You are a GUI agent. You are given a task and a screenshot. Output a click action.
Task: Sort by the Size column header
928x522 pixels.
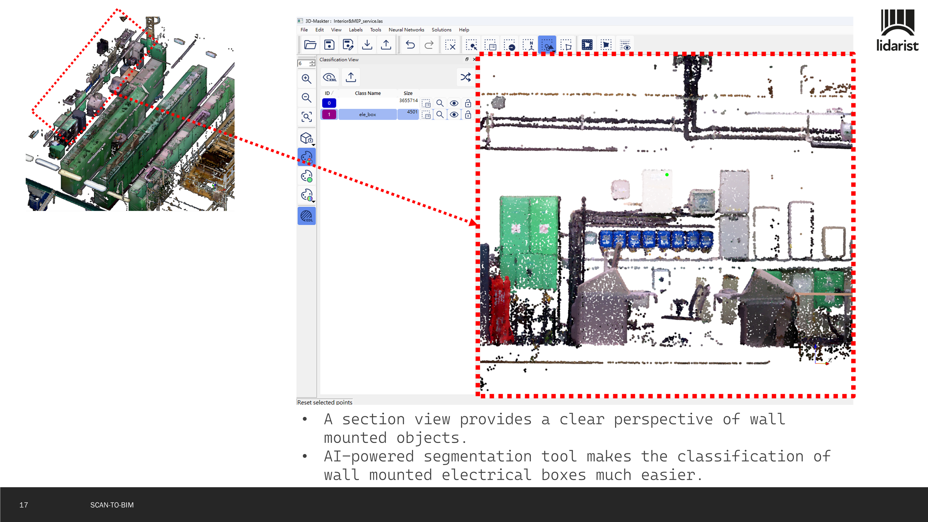(408, 93)
